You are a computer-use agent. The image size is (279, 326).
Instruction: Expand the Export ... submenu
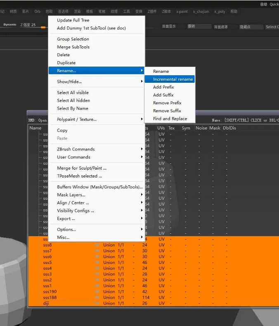[x=97, y=218]
